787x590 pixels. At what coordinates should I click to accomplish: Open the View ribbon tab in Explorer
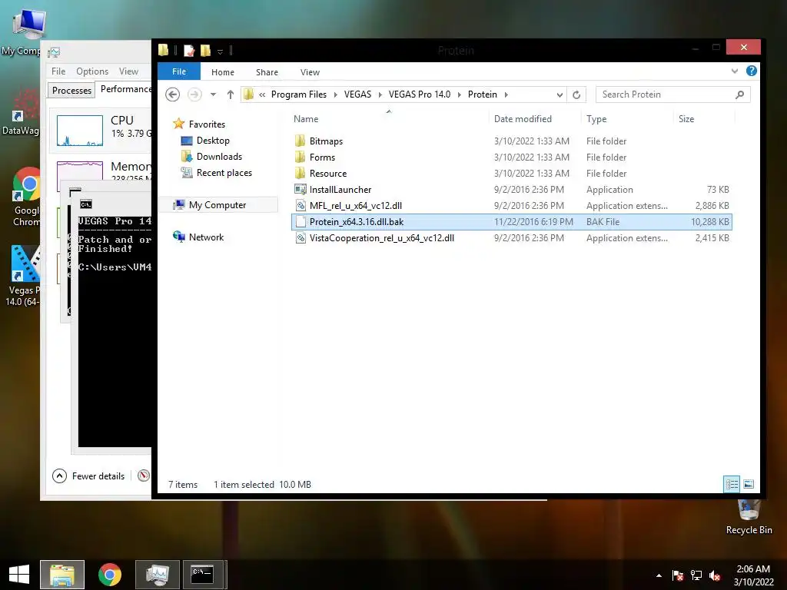point(310,72)
